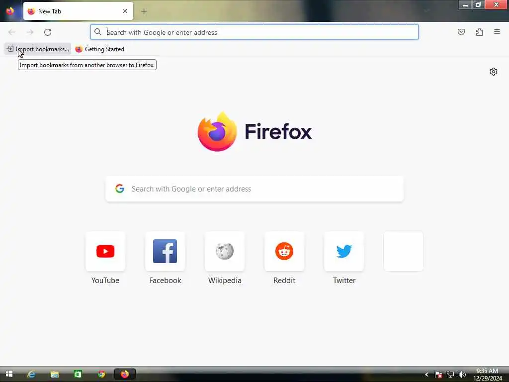Click the Reload page icon
Screen dimensions: 509x382
click(x=48, y=32)
